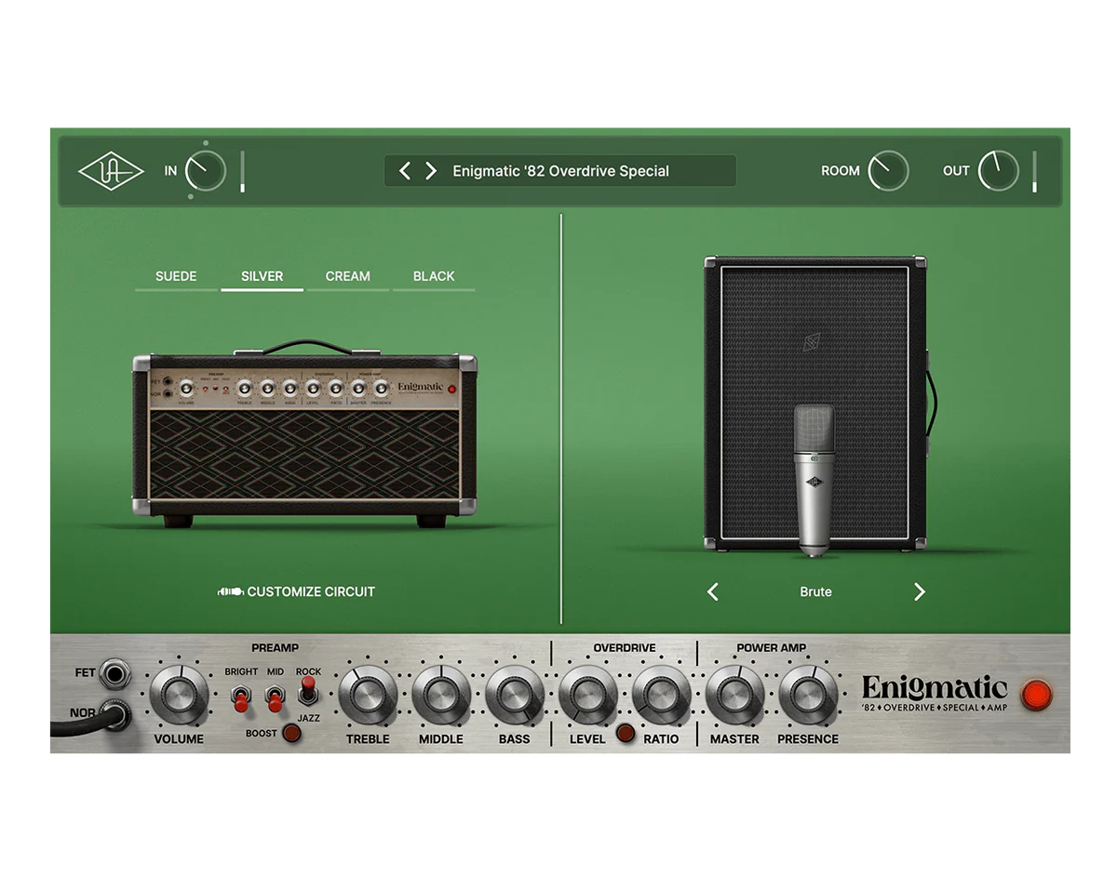Select the BLACK amp style tab
Viewport: 1117px width, 876px height.
pos(434,277)
